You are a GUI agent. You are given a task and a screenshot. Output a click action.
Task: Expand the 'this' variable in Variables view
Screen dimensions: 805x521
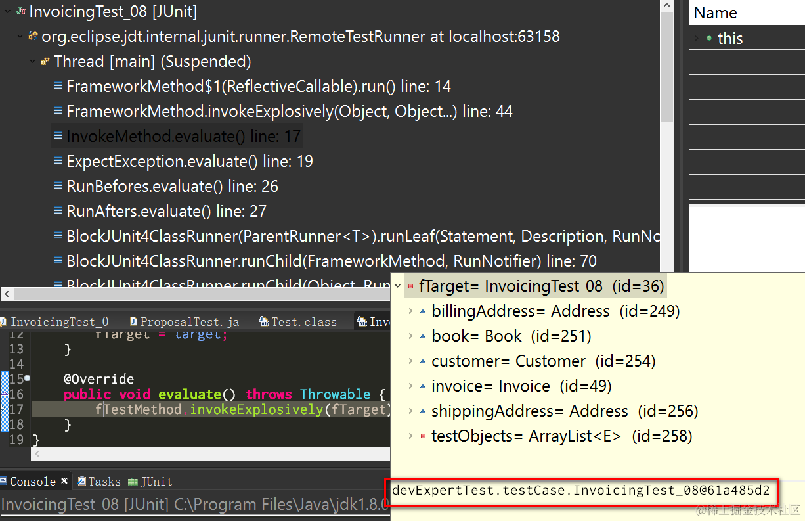696,38
